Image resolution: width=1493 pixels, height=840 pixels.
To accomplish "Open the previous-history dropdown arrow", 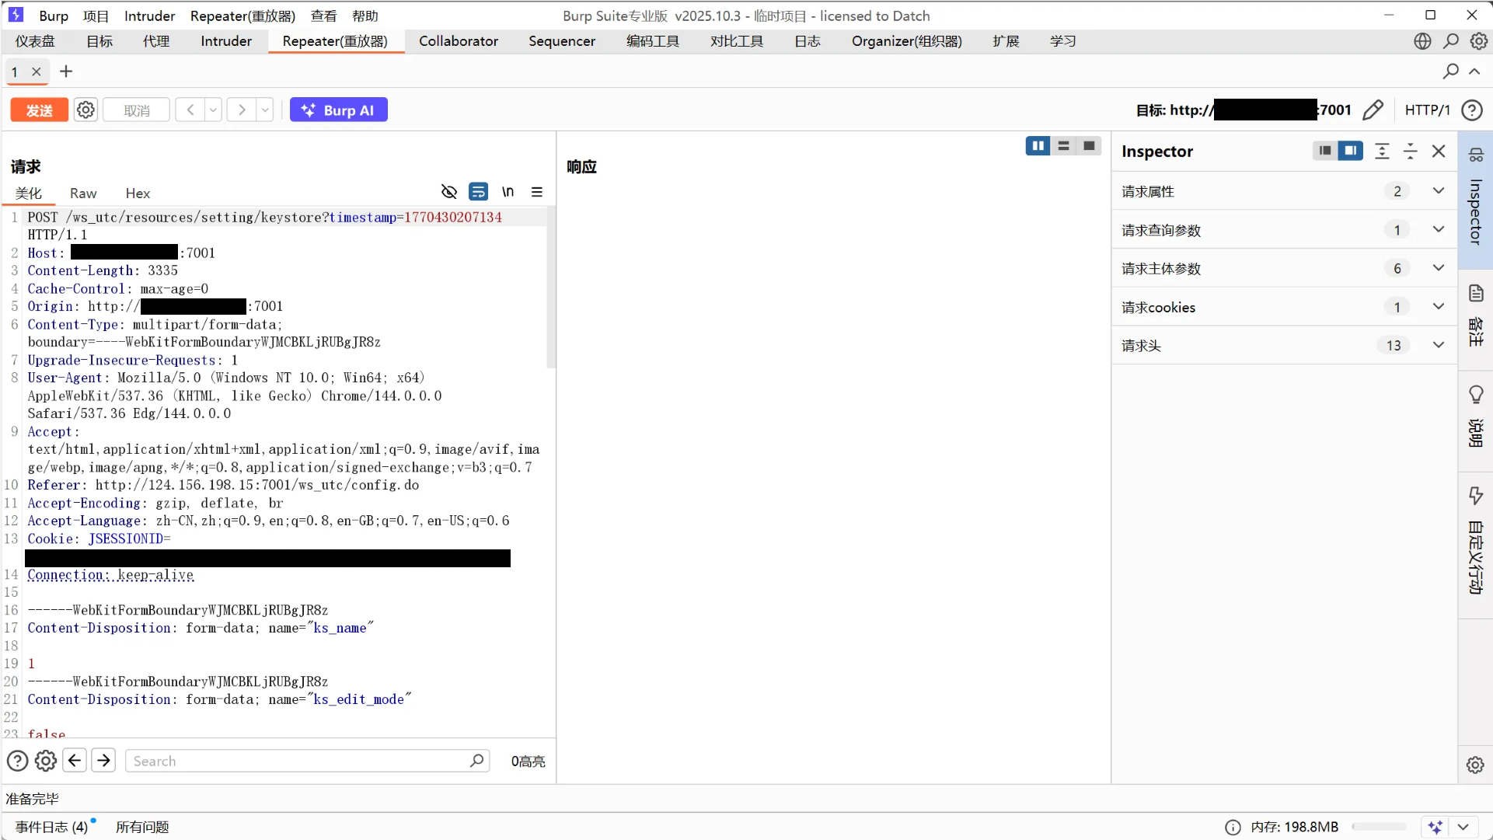I will [x=213, y=110].
